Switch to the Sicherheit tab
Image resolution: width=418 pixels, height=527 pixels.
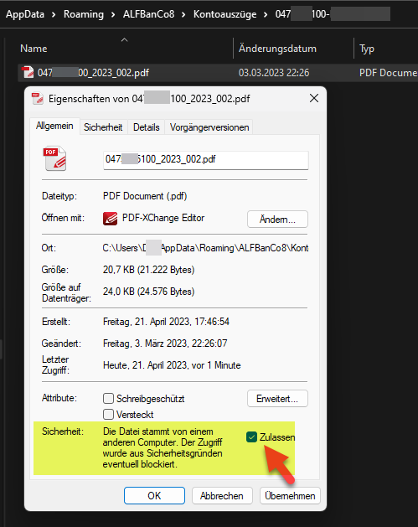pyautogui.click(x=103, y=127)
